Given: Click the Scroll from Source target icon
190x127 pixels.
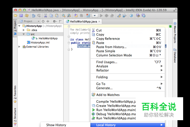Looking at the screenshot, I should click(43, 21).
